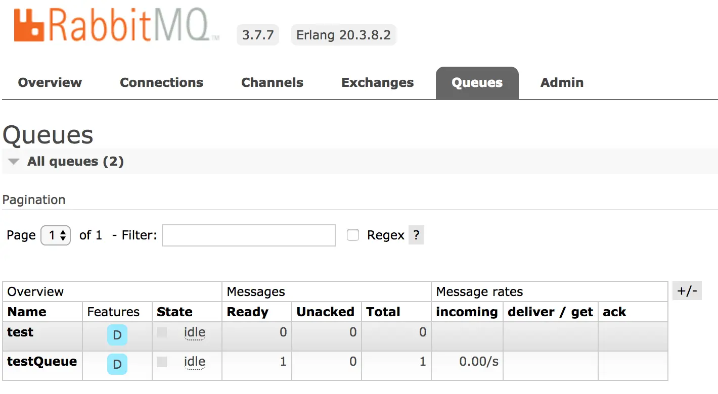Click the state indicator square for test queue
Screen dimensions: 718x394
click(x=162, y=332)
